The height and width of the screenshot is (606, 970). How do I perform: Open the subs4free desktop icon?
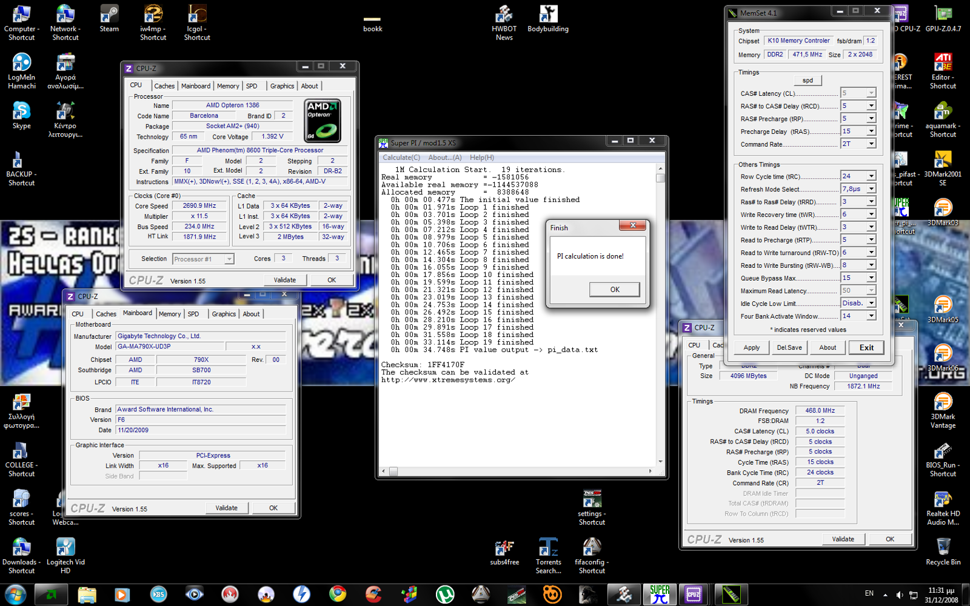(x=504, y=551)
